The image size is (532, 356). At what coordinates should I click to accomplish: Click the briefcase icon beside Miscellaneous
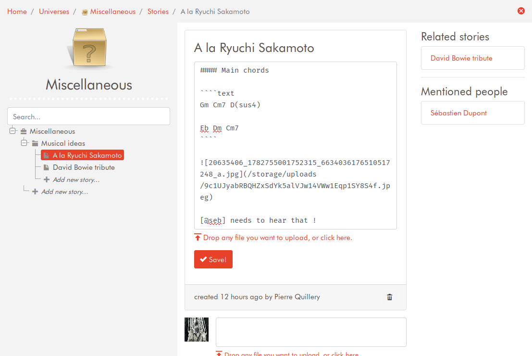[x=24, y=131]
